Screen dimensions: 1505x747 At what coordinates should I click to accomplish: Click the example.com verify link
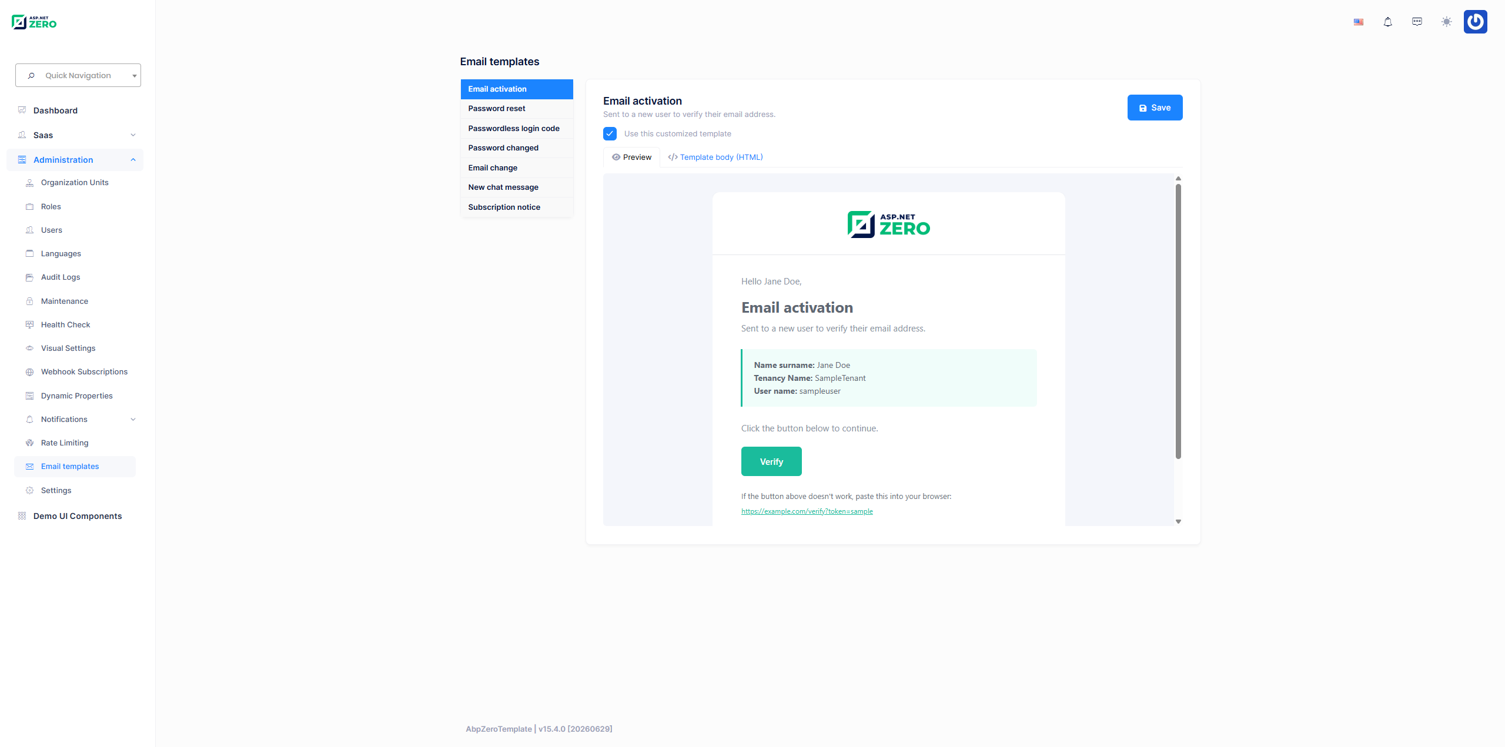point(807,511)
